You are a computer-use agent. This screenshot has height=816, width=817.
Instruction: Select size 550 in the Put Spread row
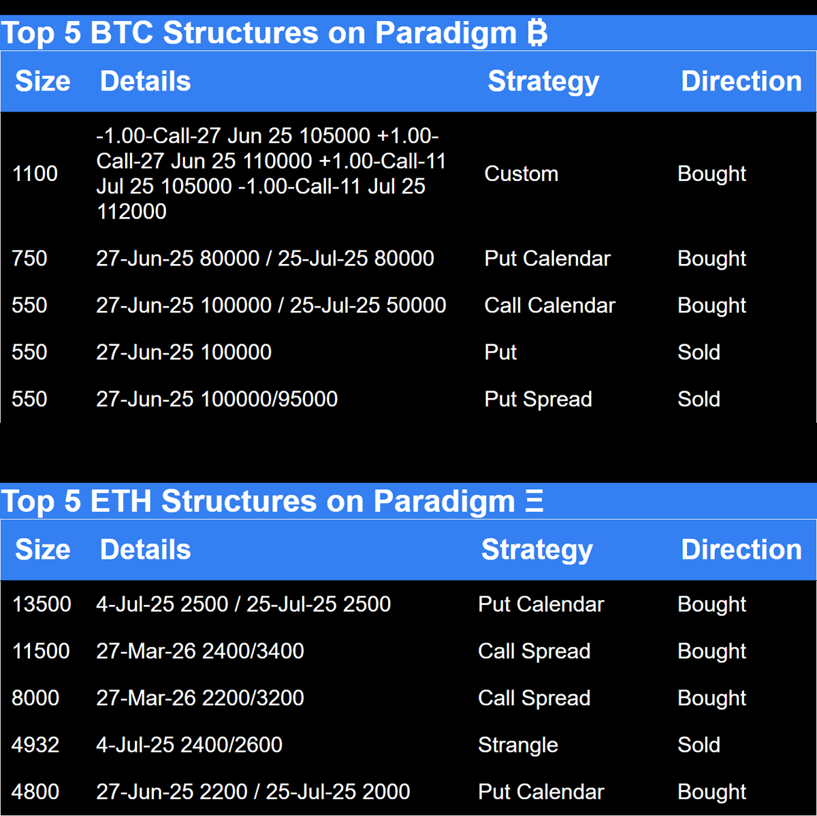(29, 399)
